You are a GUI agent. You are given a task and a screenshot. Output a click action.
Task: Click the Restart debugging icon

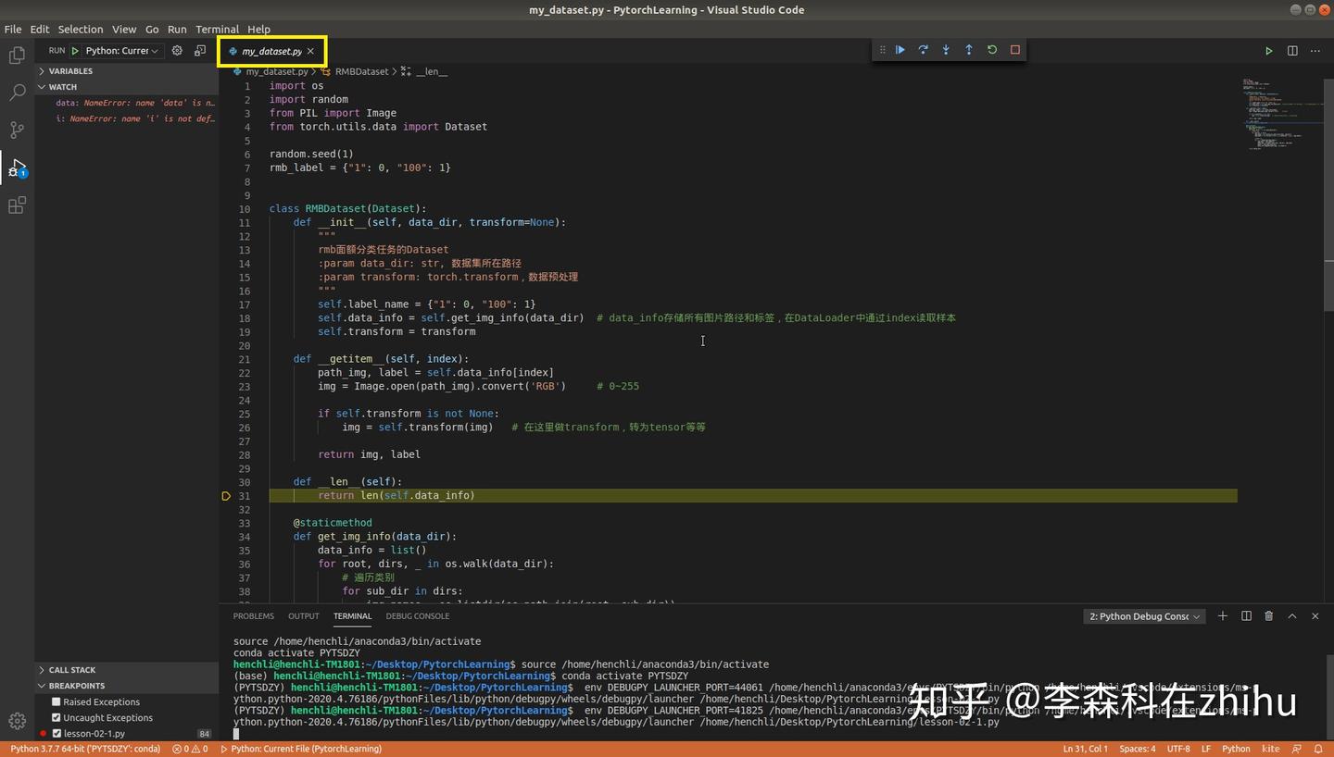(991, 50)
